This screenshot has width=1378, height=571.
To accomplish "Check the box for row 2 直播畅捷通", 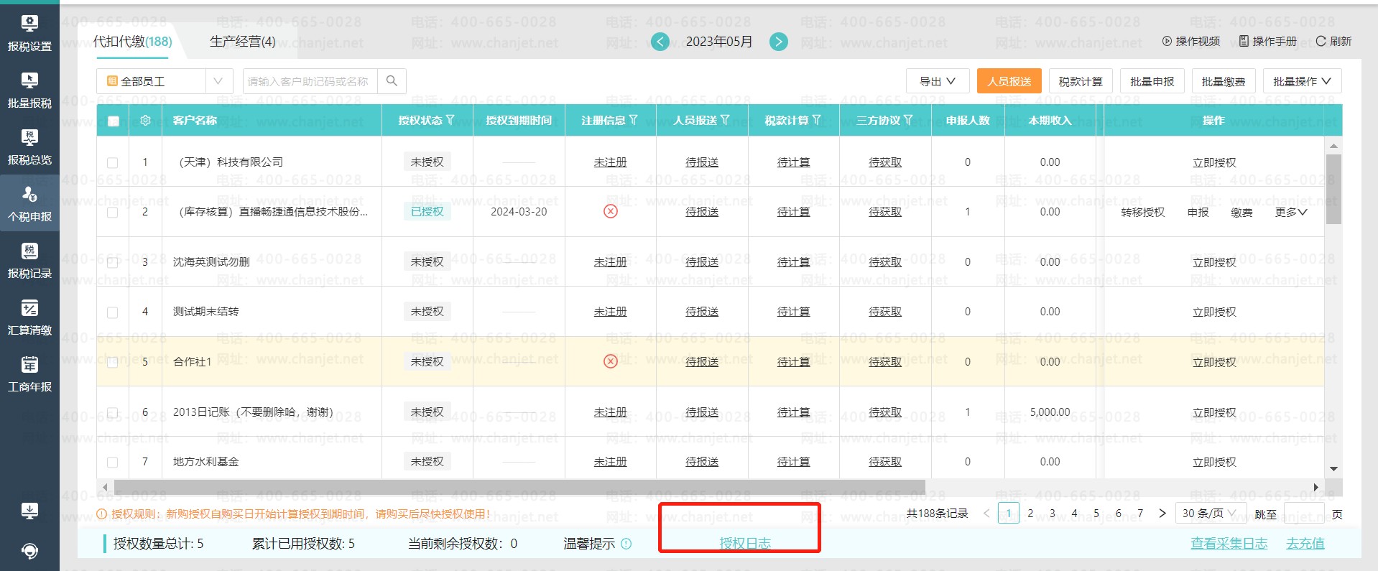I will [112, 213].
